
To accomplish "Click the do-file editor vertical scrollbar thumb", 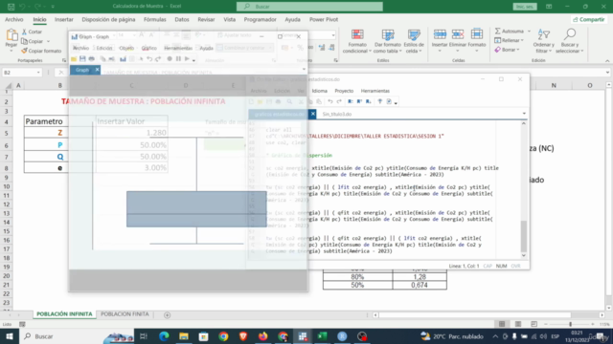I will coord(524,236).
